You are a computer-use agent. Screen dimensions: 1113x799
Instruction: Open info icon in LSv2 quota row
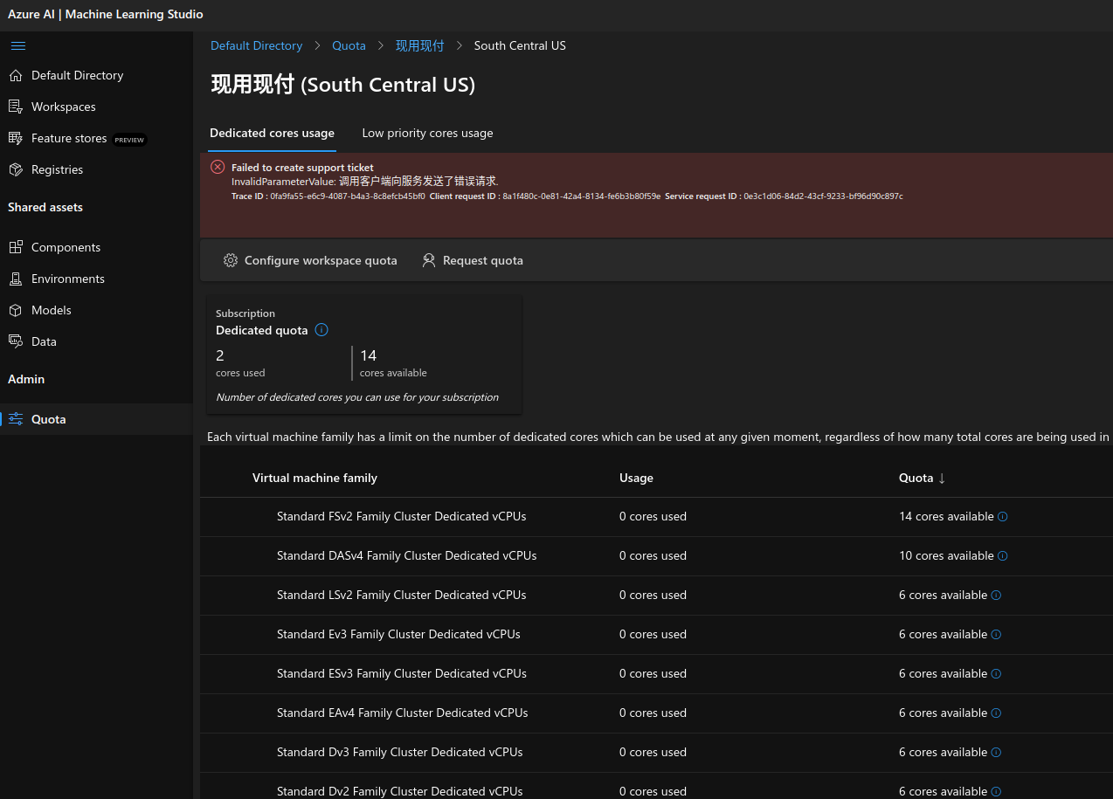point(997,596)
